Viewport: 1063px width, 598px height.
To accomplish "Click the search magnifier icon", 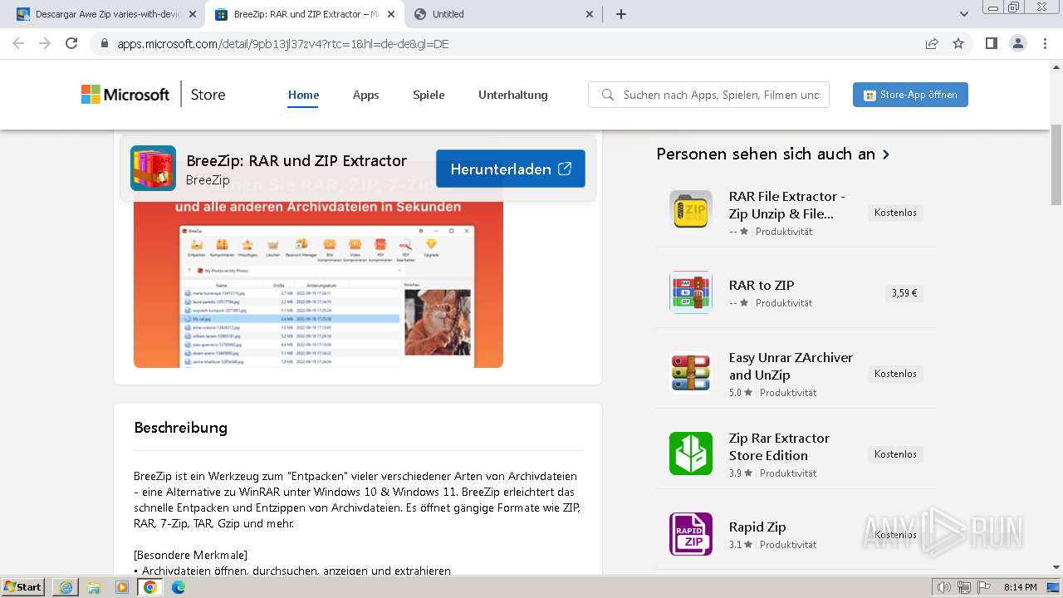I will tap(608, 95).
